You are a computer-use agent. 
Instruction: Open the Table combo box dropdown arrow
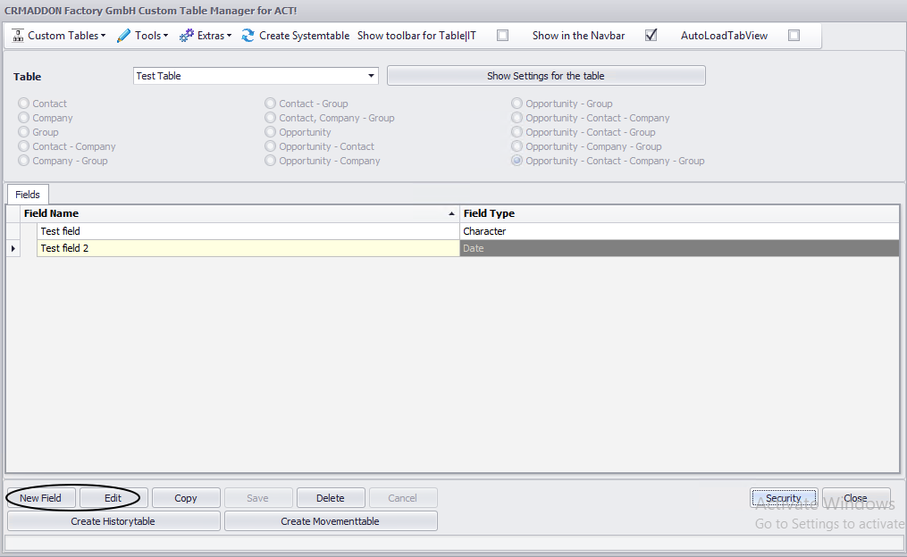(371, 76)
